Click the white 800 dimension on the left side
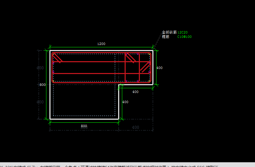 click(x=43, y=85)
